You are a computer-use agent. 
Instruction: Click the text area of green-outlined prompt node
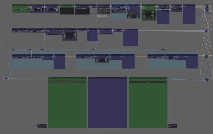coord(67,11)
